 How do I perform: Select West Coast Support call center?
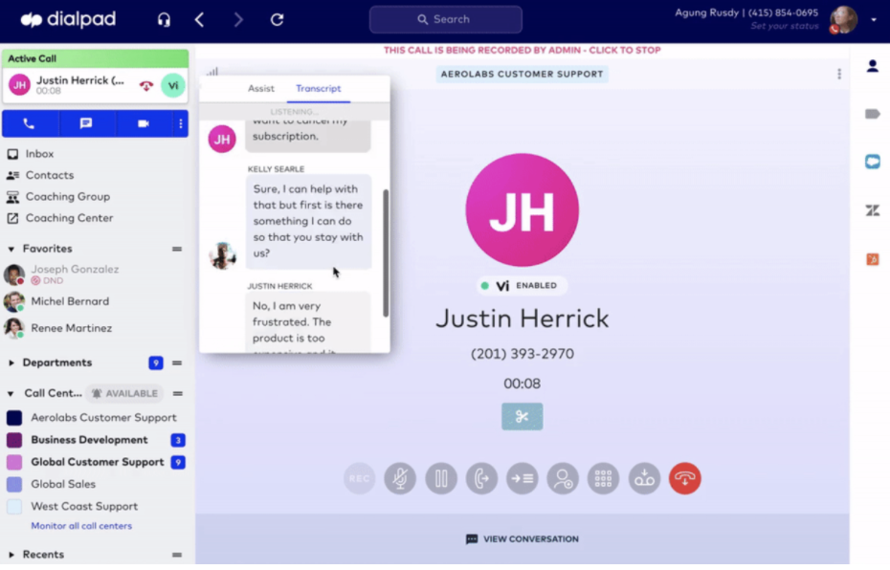click(84, 507)
